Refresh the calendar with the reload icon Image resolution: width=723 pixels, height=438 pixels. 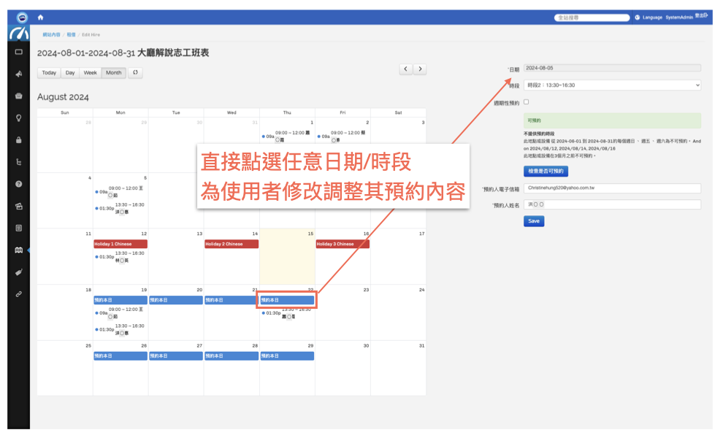coord(135,73)
